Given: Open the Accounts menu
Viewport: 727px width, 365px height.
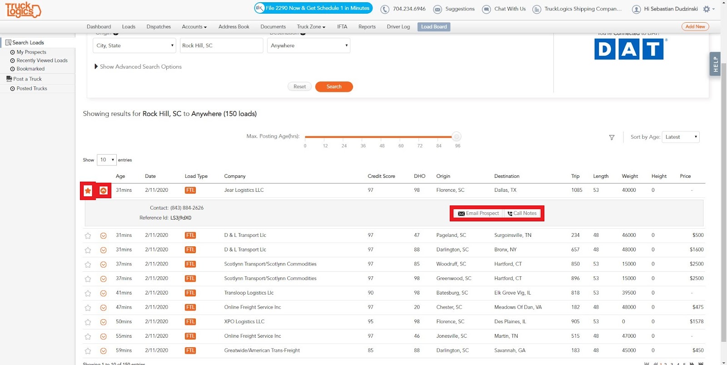Looking at the screenshot, I should coord(194,27).
